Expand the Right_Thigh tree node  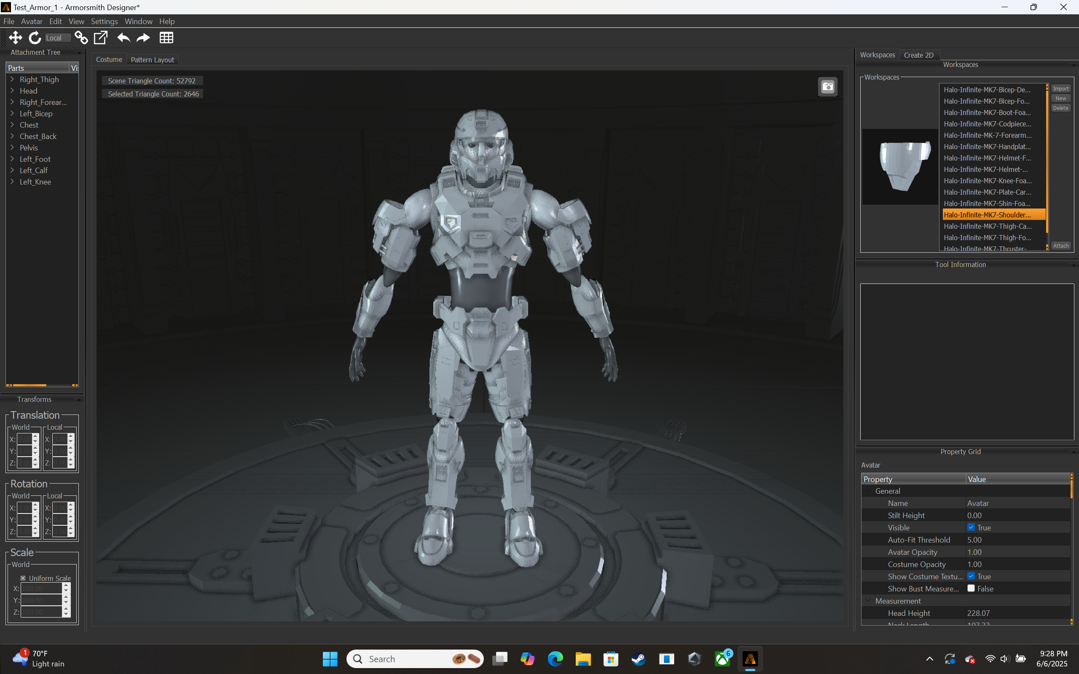click(x=12, y=79)
